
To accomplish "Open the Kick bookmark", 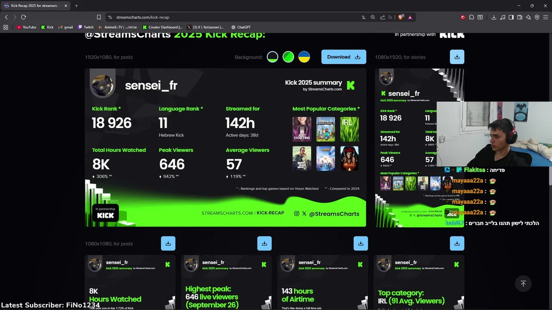I will pyautogui.click(x=47, y=27).
